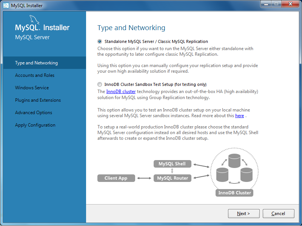Screen dimensions: 302x226
Task: Click the Client App diagram box
Action: coord(116,178)
